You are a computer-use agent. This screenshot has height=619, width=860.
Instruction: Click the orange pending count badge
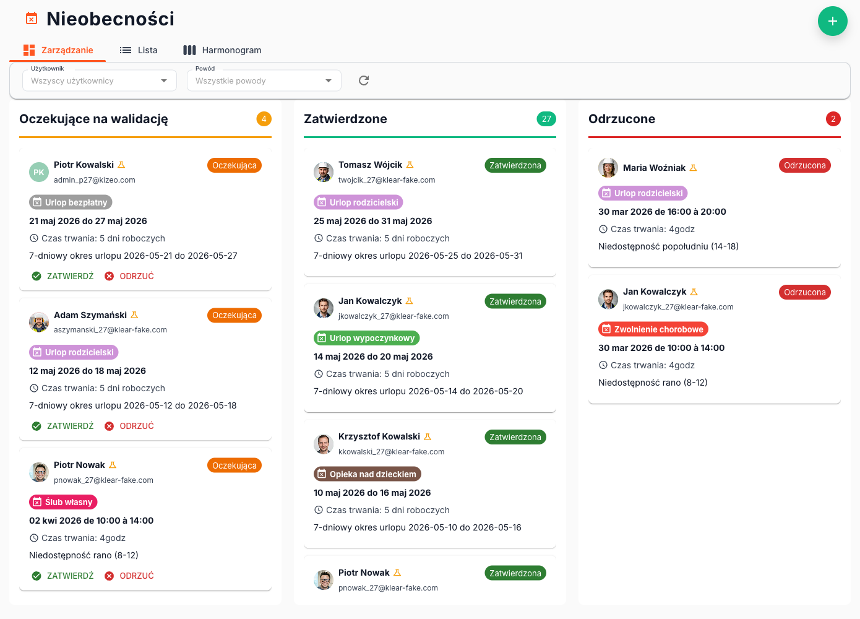click(x=264, y=119)
